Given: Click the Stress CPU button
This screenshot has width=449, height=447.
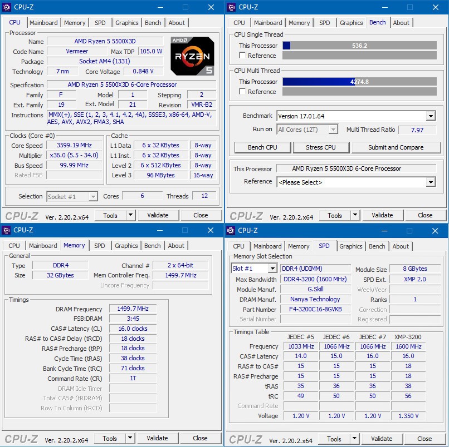Looking at the screenshot, I should [321, 147].
